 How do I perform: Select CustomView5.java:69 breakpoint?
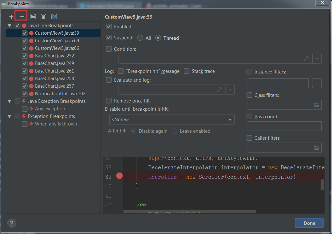pos(57,41)
